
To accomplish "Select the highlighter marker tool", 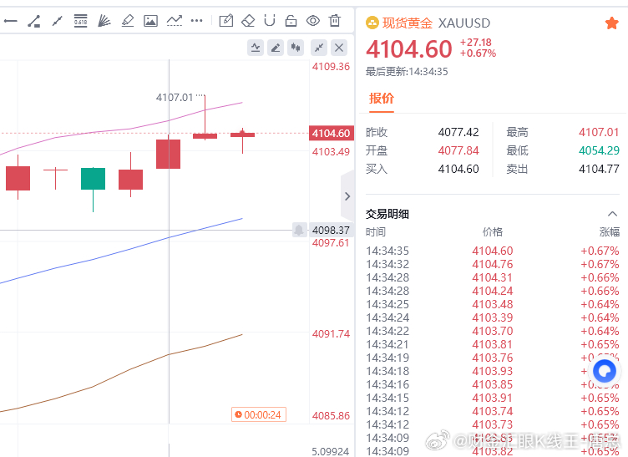I will pyautogui.click(x=128, y=21).
